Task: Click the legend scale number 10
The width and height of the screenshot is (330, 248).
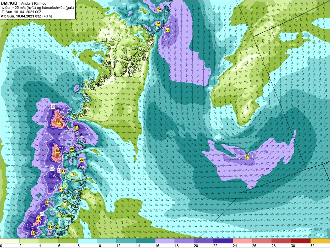Action: tap(99, 246)
